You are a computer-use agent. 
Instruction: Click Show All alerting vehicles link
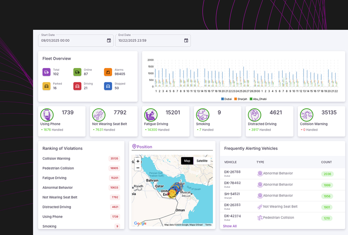230,226
